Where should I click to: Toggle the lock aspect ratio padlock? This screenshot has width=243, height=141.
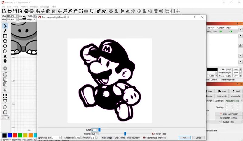24,18
